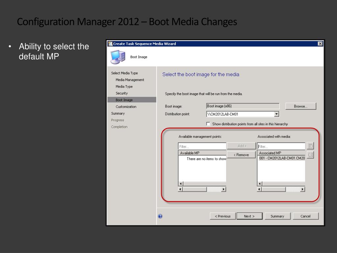Viewport: 337px width, 253px height.
Task: Click the horizontal scrollbar thumb under Associated MP list
Action: pyautogui.click(x=273, y=189)
